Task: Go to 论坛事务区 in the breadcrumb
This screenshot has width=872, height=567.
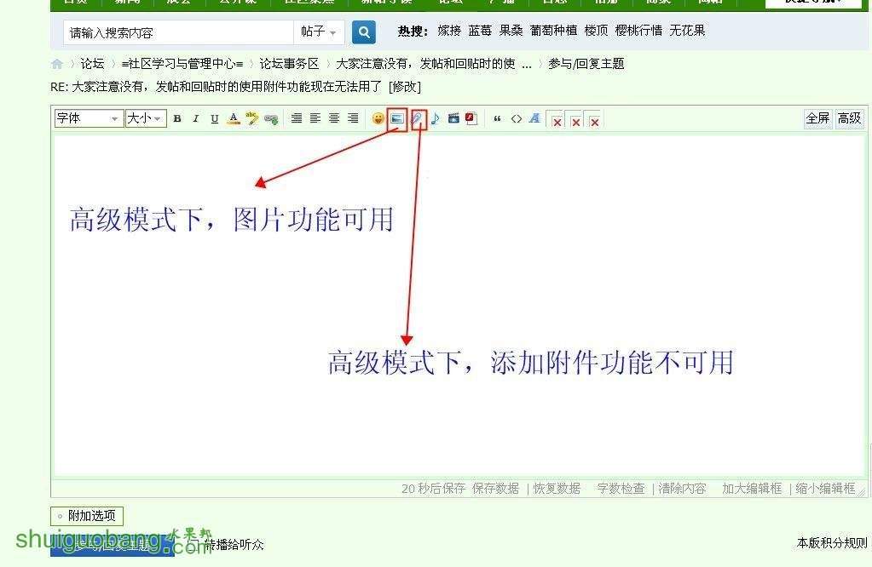Action: pyautogui.click(x=289, y=64)
